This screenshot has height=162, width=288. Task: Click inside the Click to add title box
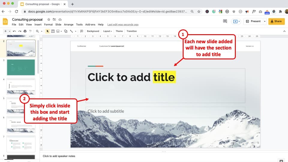165,86
